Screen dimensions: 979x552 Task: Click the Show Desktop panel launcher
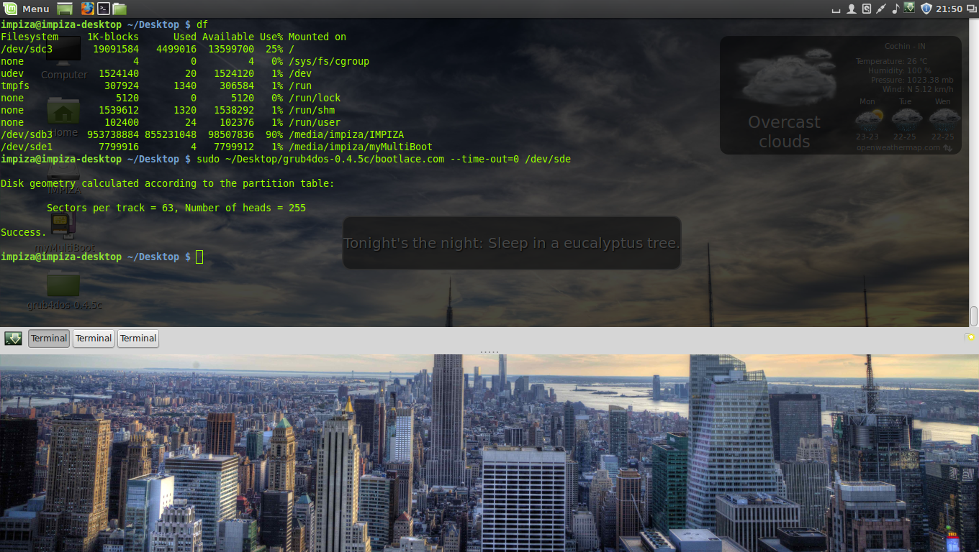pyautogui.click(x=65, y=9)
